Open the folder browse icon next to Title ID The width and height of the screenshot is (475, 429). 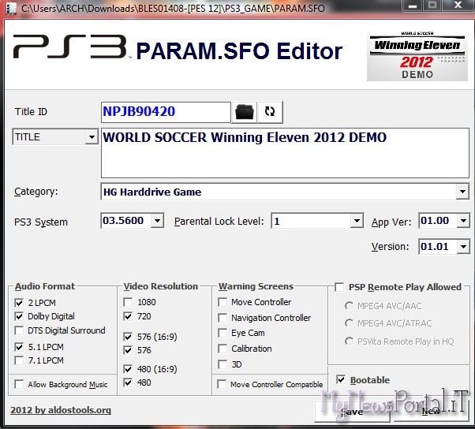click(x=244, y=112)
